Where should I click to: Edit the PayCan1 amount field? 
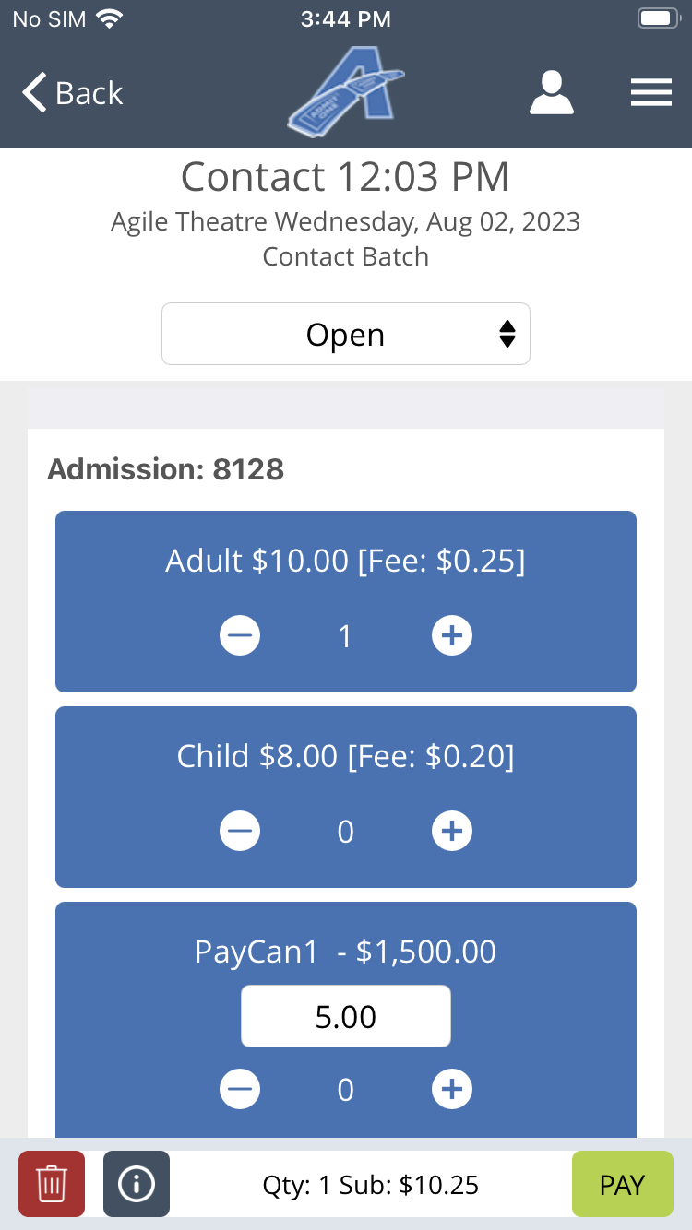[x=346, y=1017]
